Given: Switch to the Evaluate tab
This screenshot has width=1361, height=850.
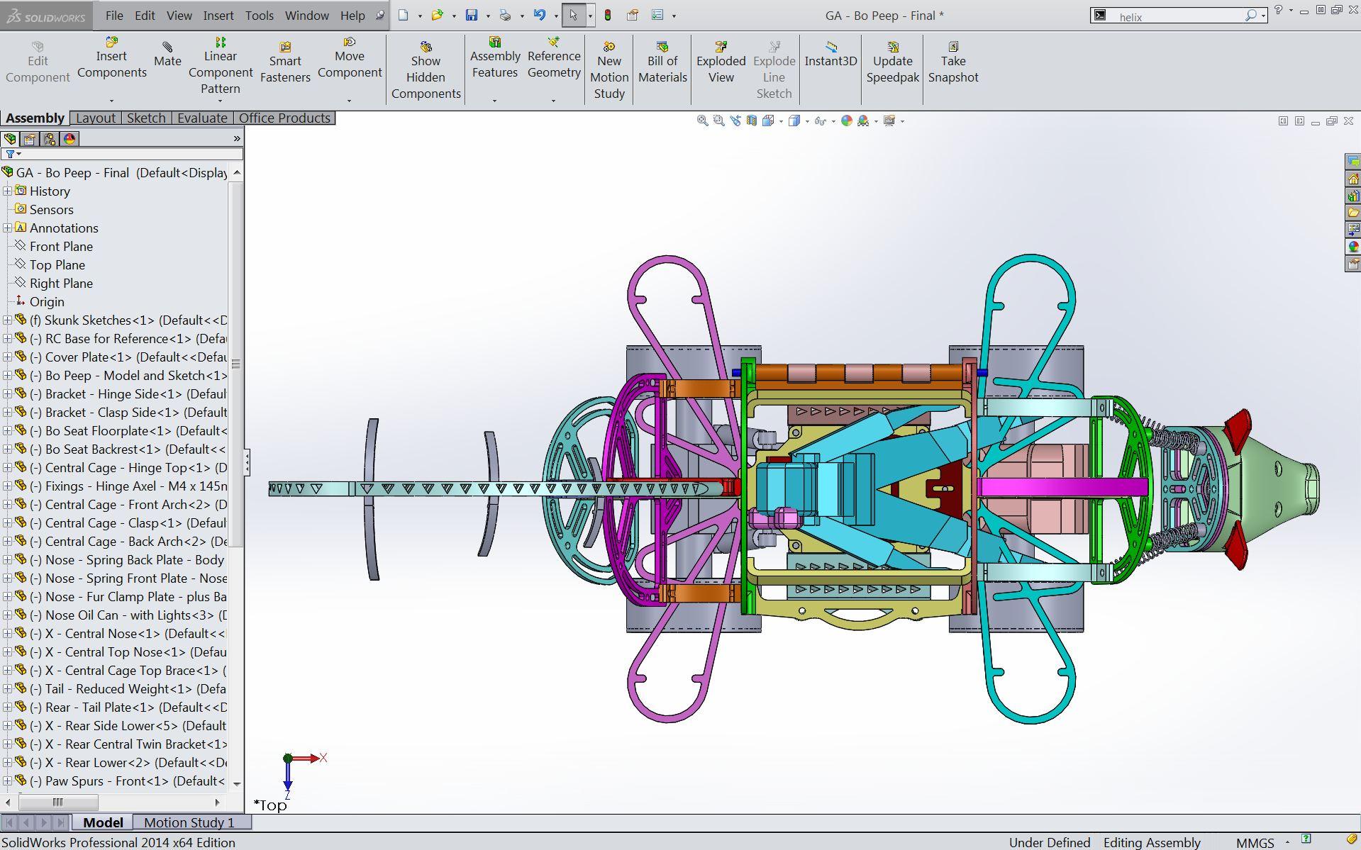Looking at the screenshot, I should click(202, 118).
